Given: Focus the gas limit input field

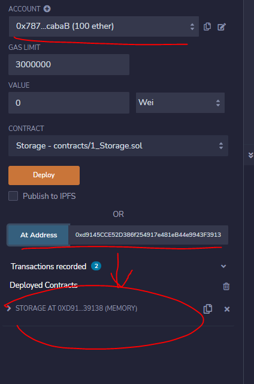Looking at the screenshot, I should [x=69, y=65].
